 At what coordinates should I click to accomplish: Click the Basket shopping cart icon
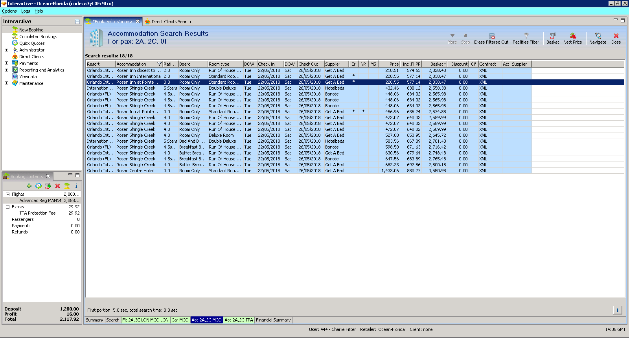pos(552,36)
